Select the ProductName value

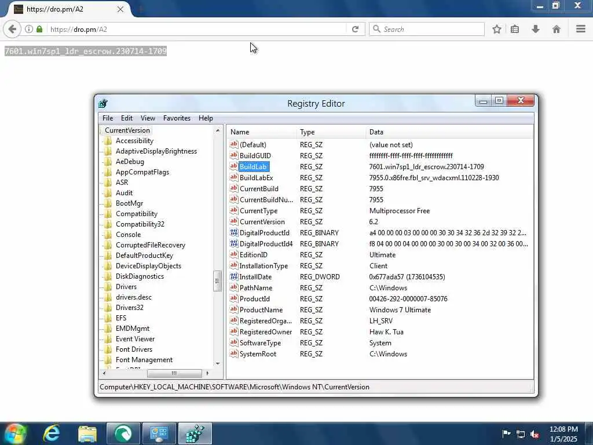pyautogui.click(x=261, y=310)
